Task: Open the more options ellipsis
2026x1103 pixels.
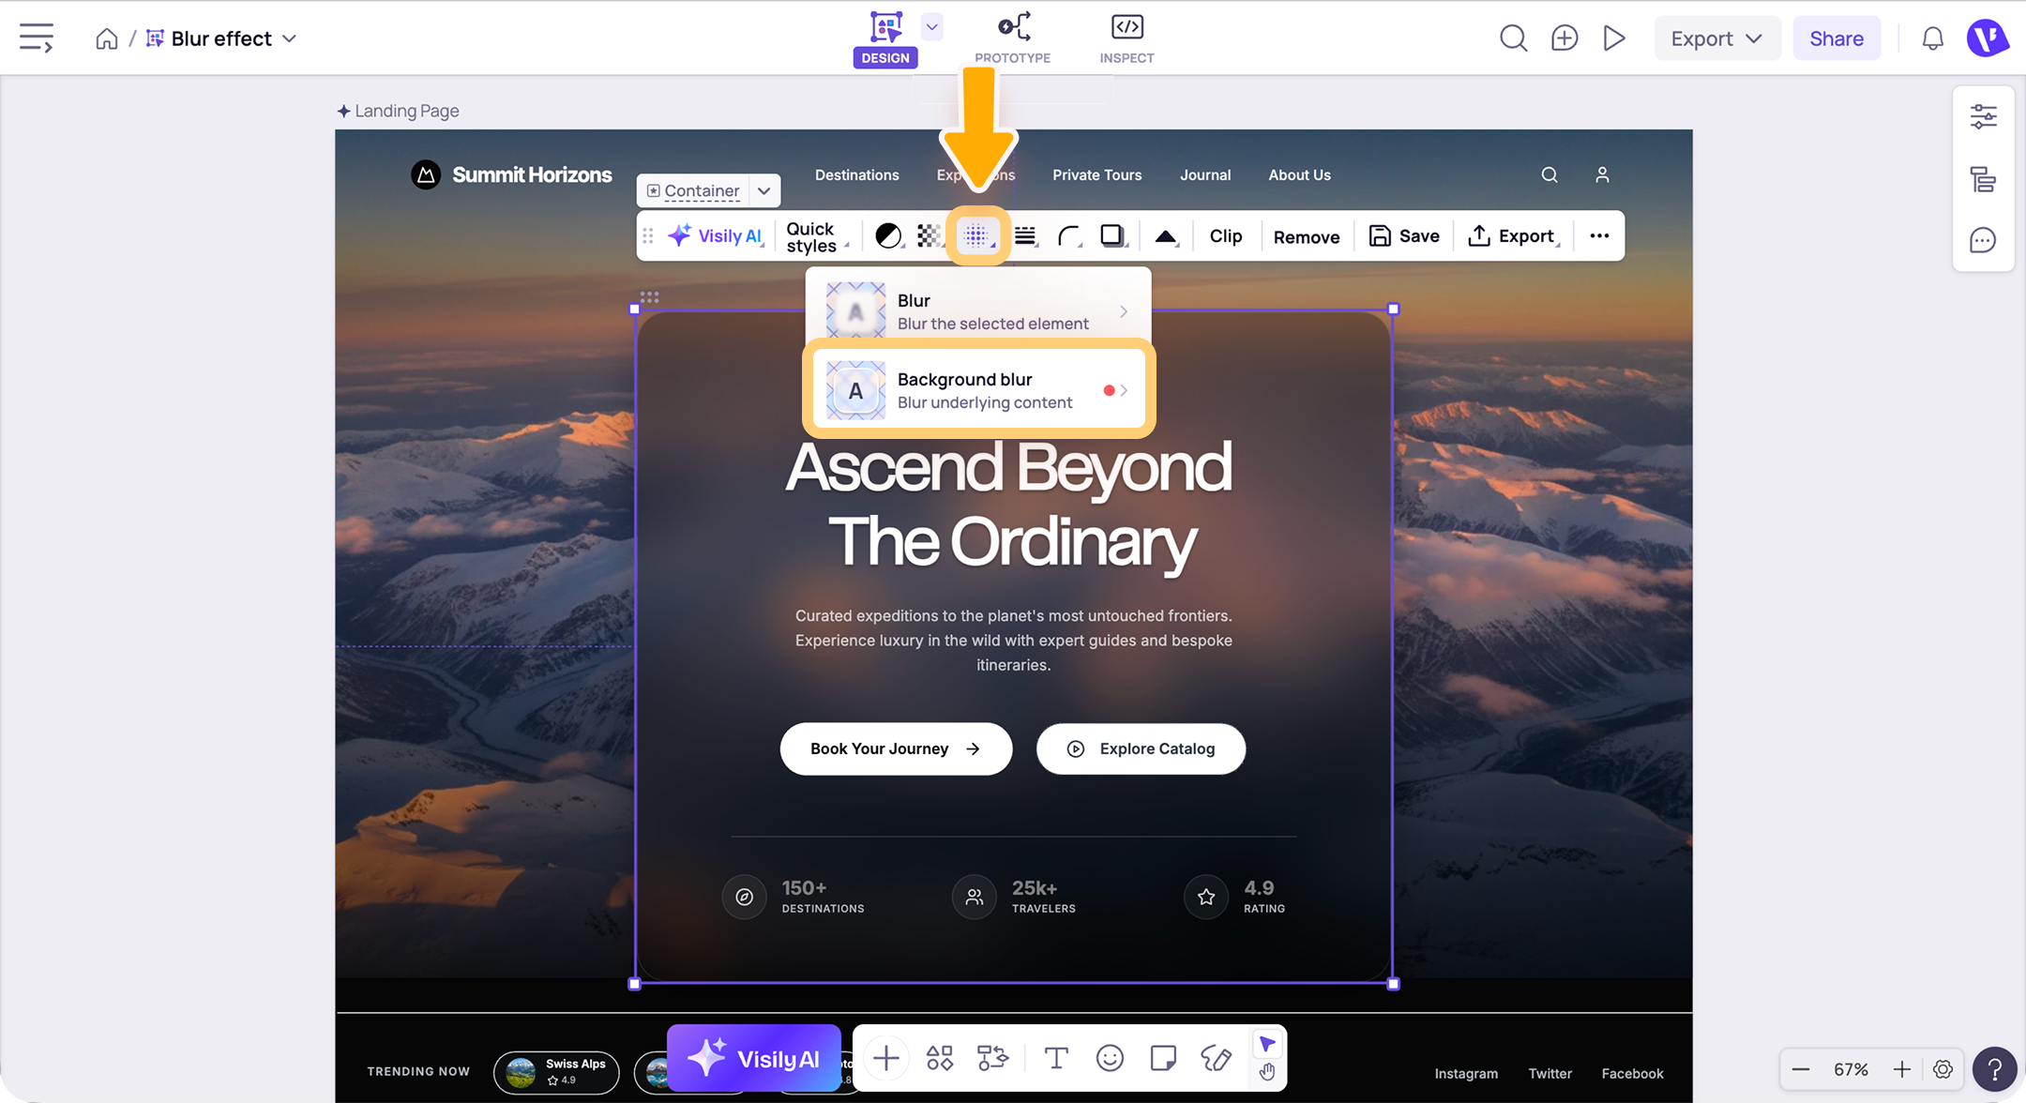Action: point(1599,235)
